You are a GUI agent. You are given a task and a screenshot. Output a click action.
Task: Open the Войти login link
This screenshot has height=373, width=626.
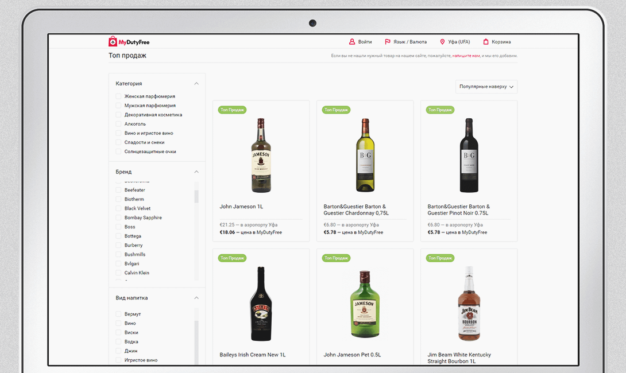(x=365, y=42)
